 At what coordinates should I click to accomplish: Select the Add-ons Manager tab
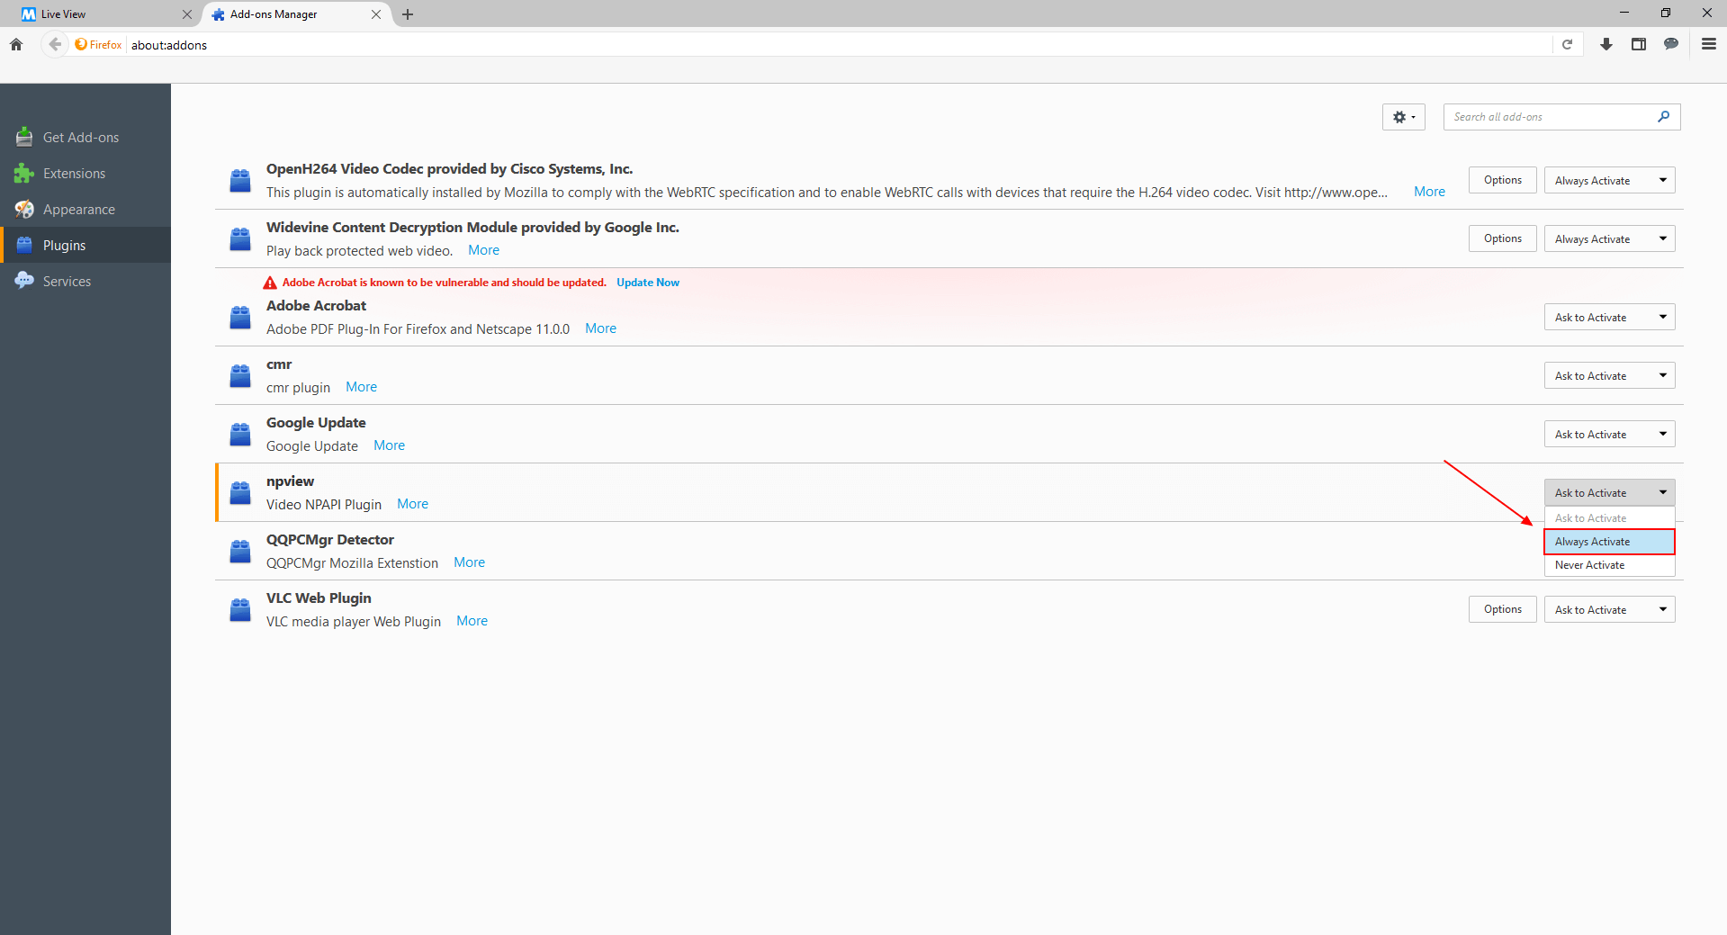[x=298, y=14]
